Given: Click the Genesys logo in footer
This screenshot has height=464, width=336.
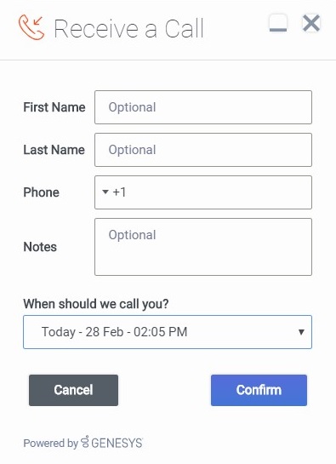Looking at the screenshot, I should (111, 443).
